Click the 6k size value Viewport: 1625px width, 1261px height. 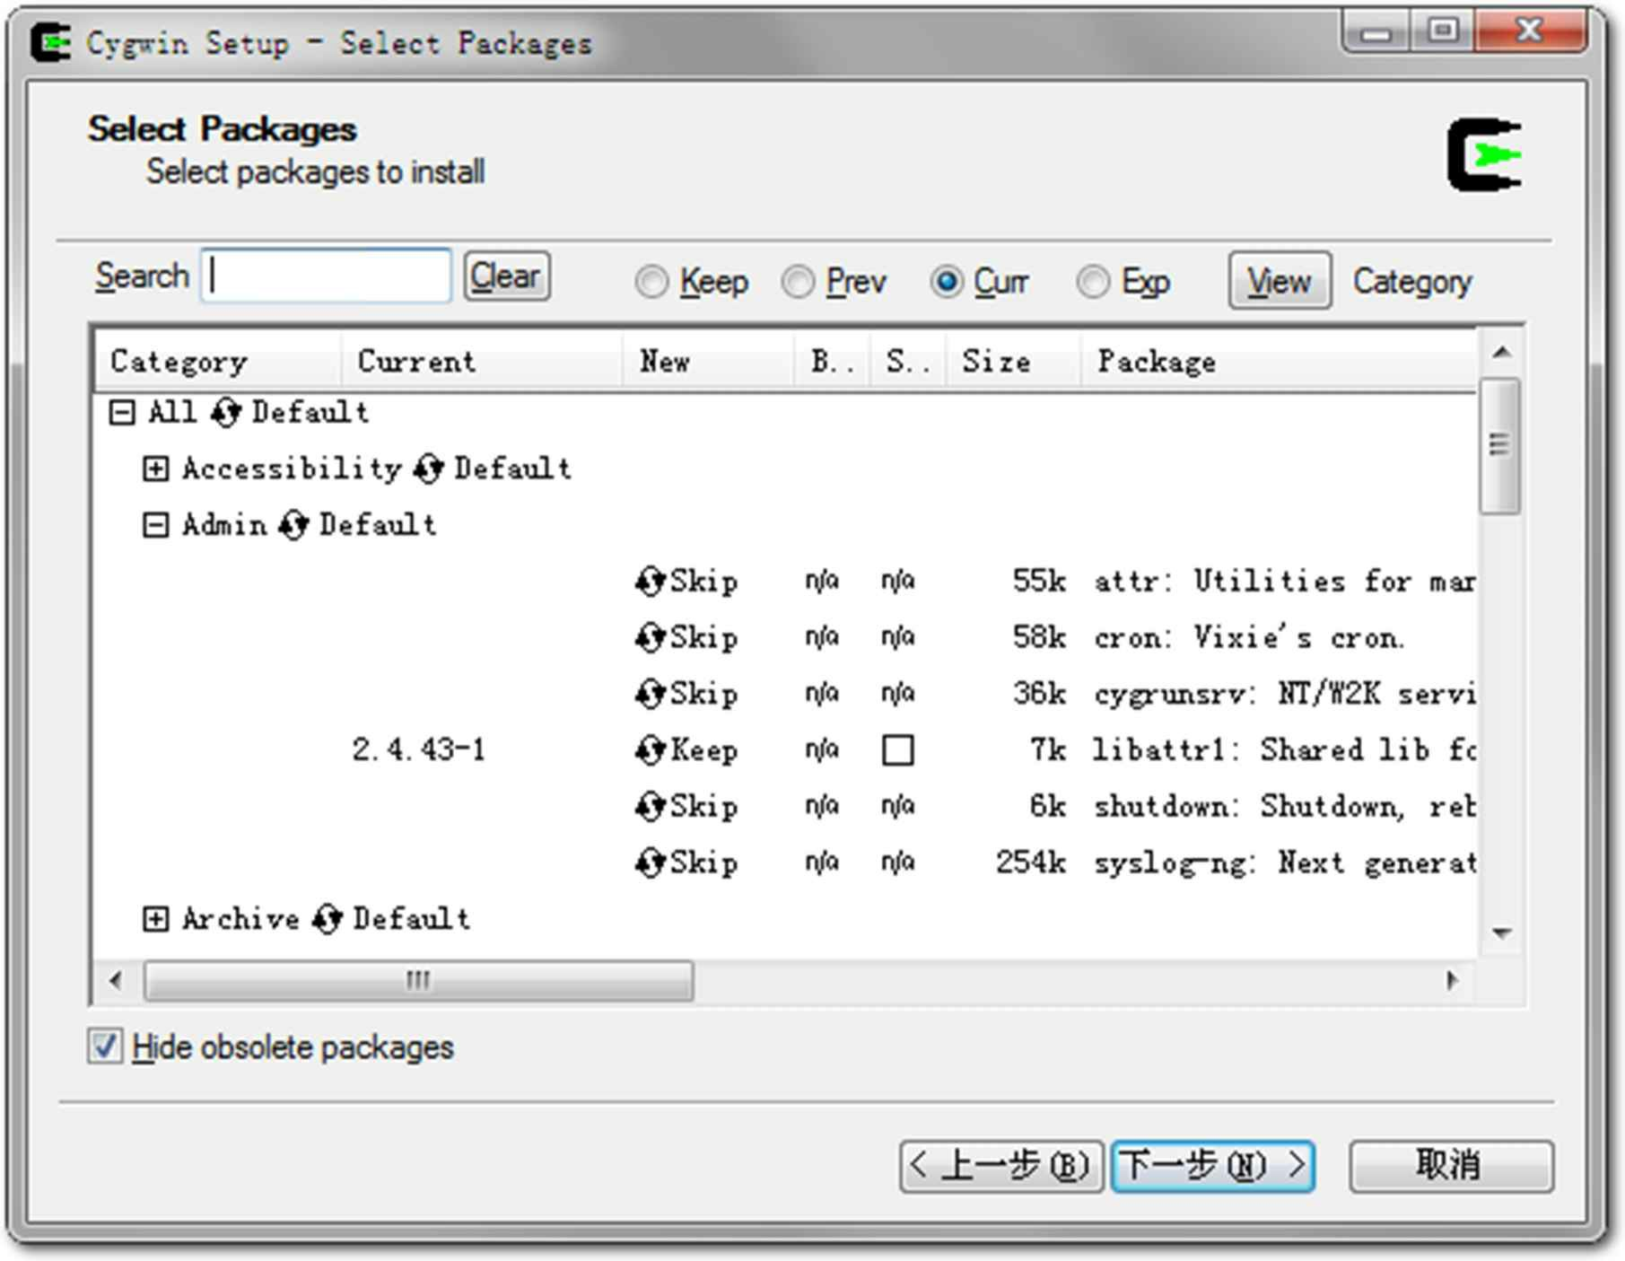(1048, 807)
